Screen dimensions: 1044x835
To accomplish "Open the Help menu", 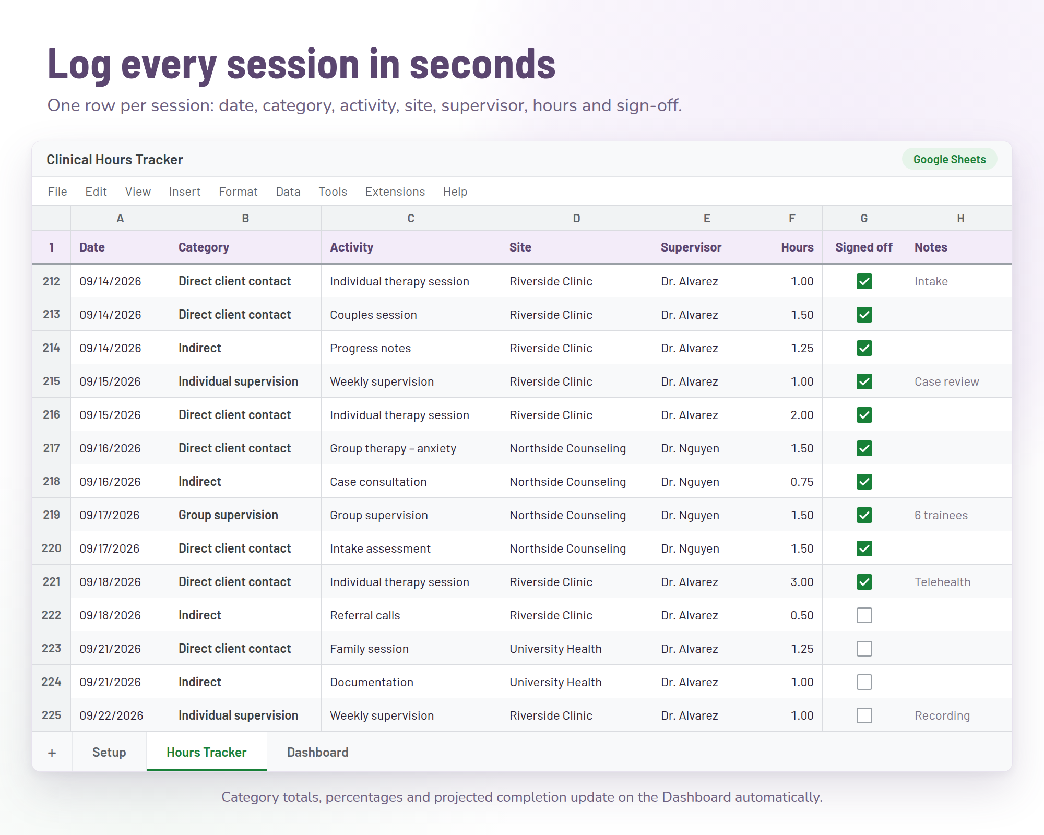I will tap(455, 192).
